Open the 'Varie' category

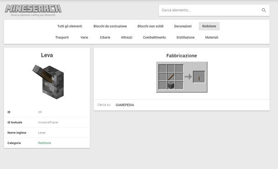point(84,37)
